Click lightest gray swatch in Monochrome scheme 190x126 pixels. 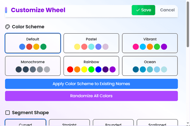(x=47, y=69)
